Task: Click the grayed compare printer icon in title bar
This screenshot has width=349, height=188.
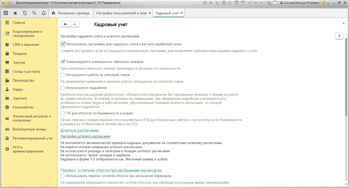Action: click(230, 3)
